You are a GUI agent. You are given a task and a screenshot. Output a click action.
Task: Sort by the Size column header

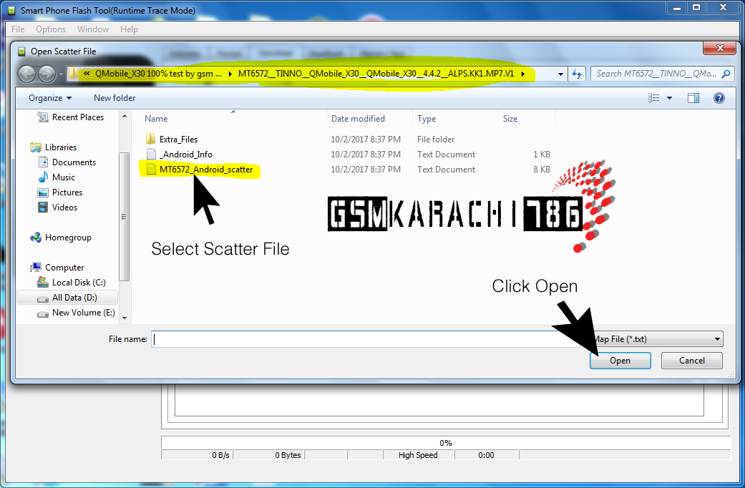pos(510,119)
